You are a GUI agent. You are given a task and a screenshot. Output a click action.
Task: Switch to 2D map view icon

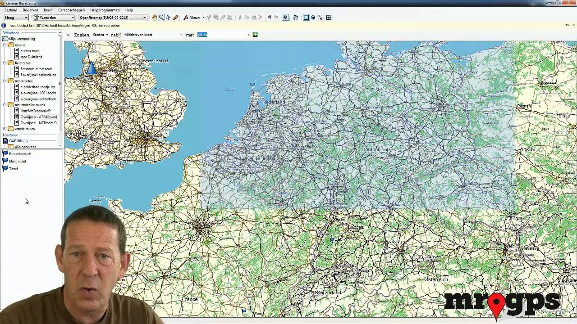[306, 18]
